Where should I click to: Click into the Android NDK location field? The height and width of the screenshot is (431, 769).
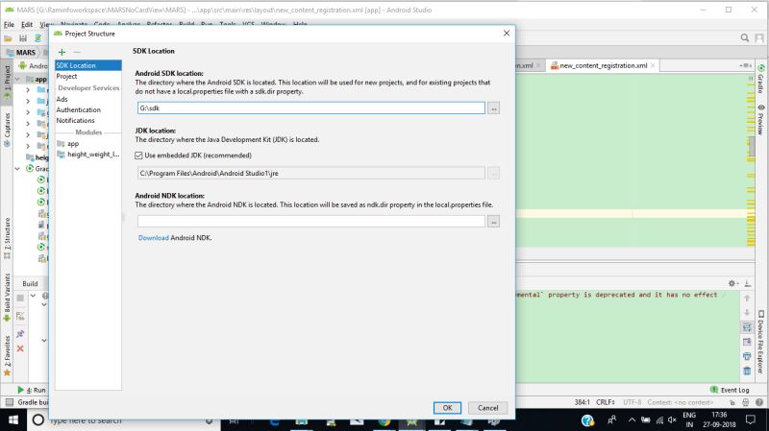tap(311, 222)
